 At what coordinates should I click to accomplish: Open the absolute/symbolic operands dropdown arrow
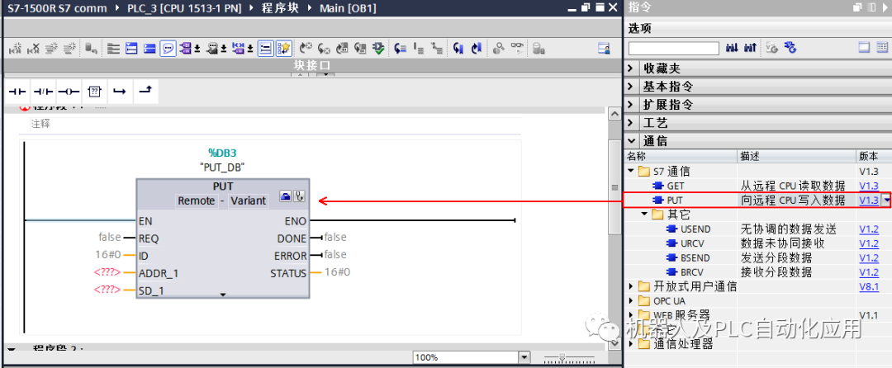(197, 50)
